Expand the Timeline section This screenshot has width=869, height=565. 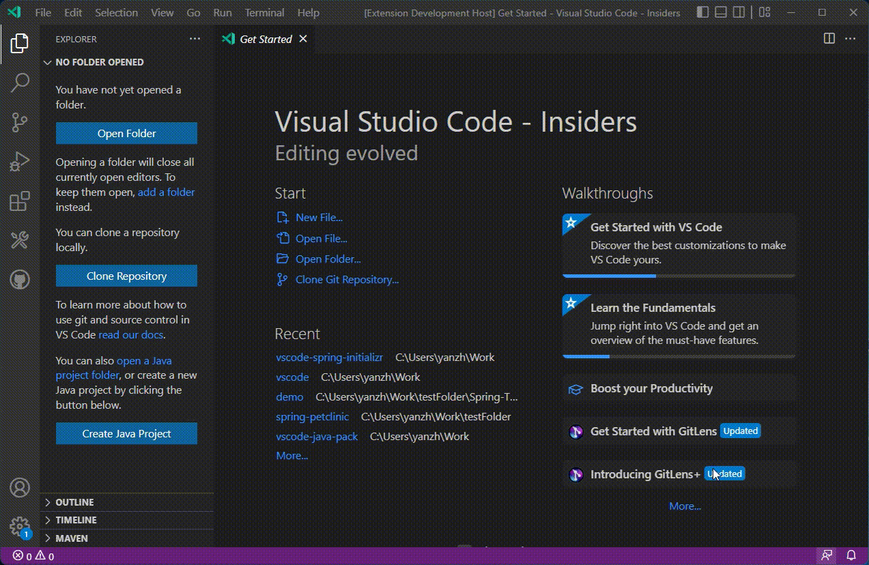coord(127,520)
